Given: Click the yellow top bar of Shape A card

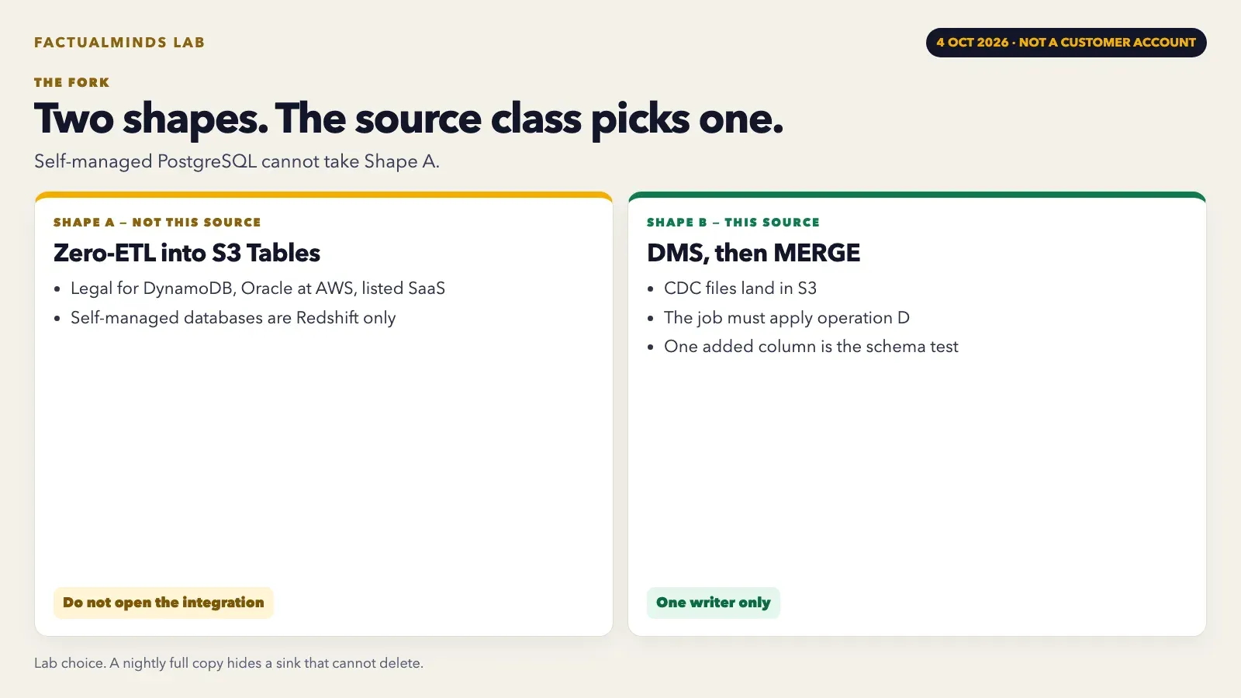Looking at the screenshot, I should pyautogui.click(x=323, y=195).
